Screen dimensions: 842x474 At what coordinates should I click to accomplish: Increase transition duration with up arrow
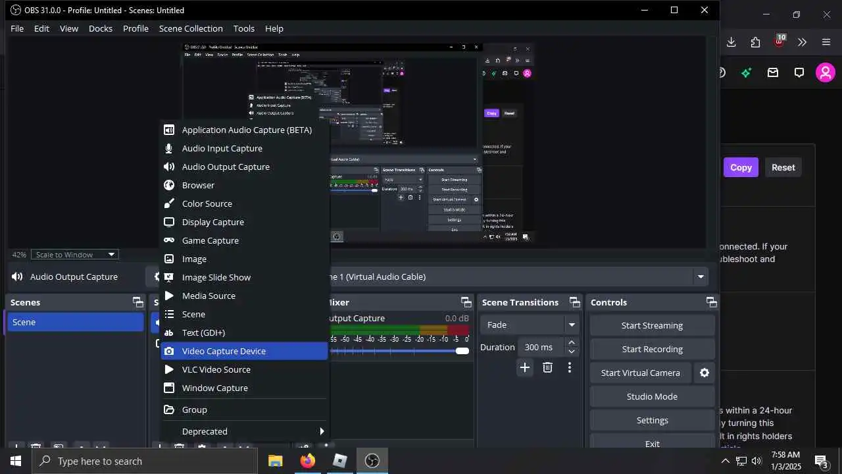pyautogui.click(x=572, y=342)
